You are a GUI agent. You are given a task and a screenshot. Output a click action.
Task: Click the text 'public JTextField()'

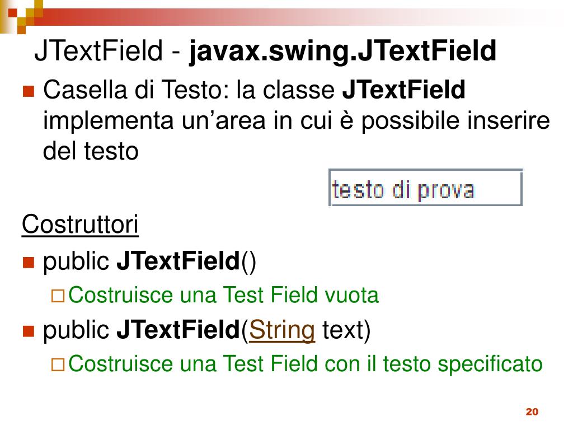[149, 261]
